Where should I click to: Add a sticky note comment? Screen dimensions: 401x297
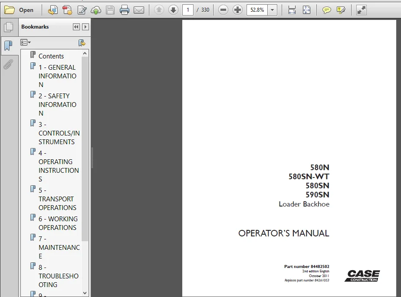326,10
